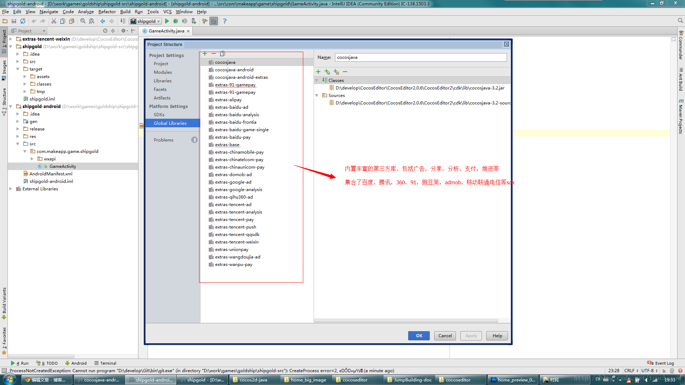Expand the External Libraries node
Viewport: 685px width, 385px height.
tap(11, 189)
